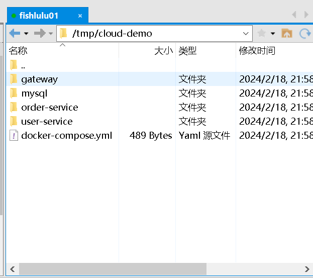Viewport: 313px width, 278px height.
Task: Click the back navigation arrow
Action: click(14, 34)
